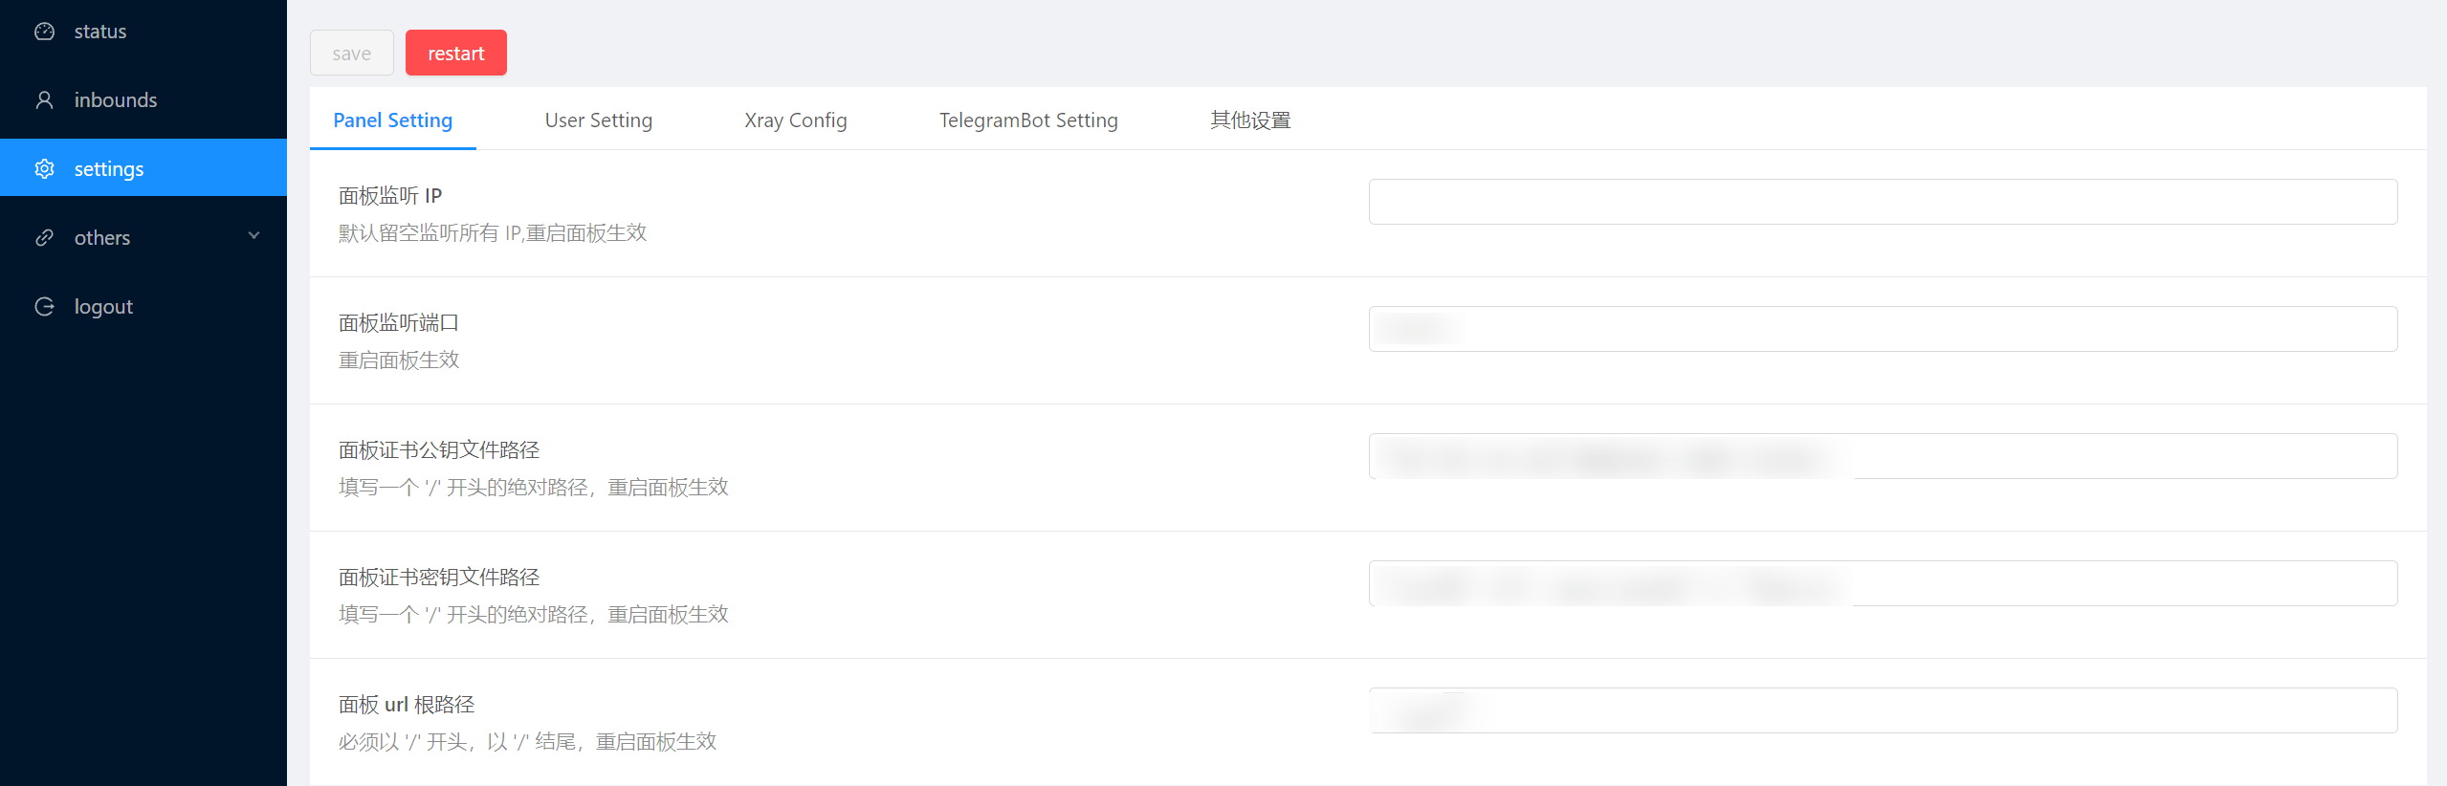
Task: Open the status menu item
Action: coord(100,32)
